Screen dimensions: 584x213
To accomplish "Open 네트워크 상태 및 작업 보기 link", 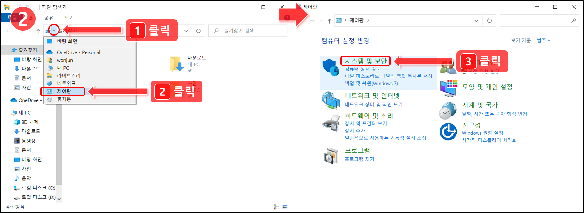I will click(x=374, y=104).
